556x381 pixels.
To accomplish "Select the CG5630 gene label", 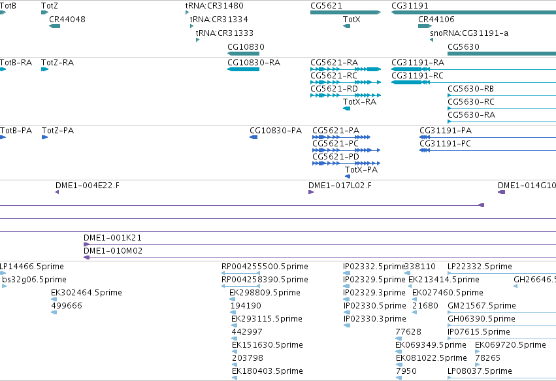I will click(463, 47).
